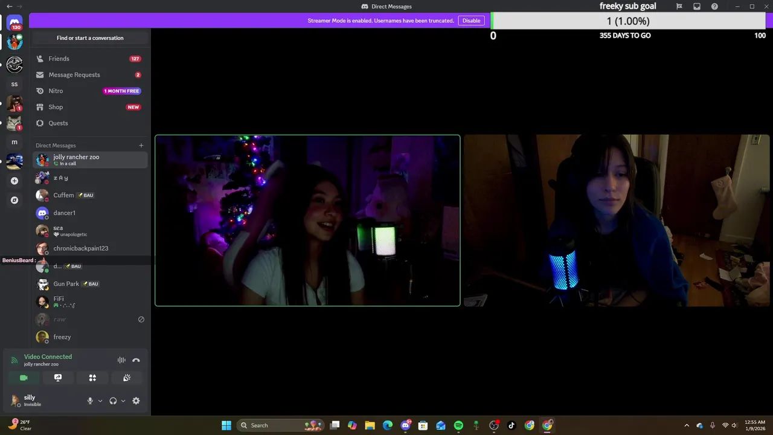Viewport: 773px width, 435px height.
Task: Open the 'ss' server icon
Action: (14, 84)
